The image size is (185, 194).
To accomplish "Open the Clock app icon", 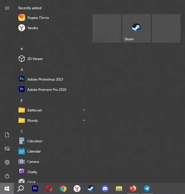I will (22, 181).
